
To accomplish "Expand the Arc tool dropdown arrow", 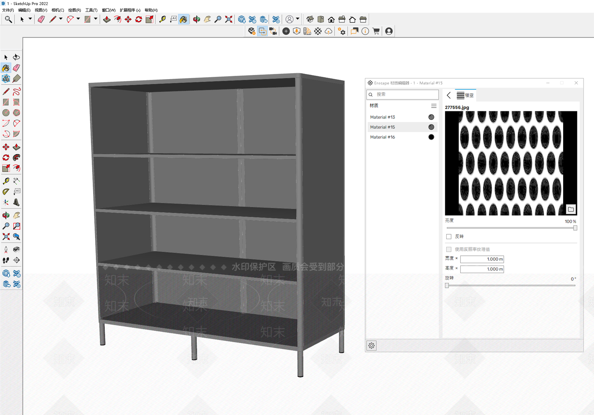I will (x=78, y=19).
